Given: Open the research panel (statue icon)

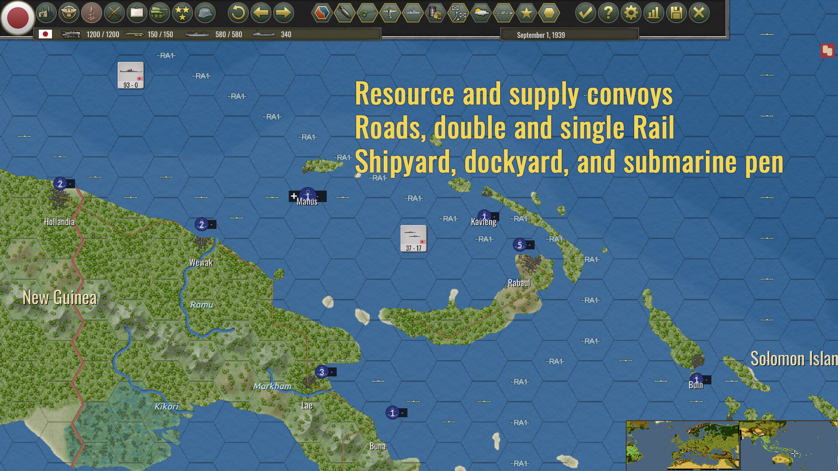Looking at the screenshot, I should [x=93, y=13].
